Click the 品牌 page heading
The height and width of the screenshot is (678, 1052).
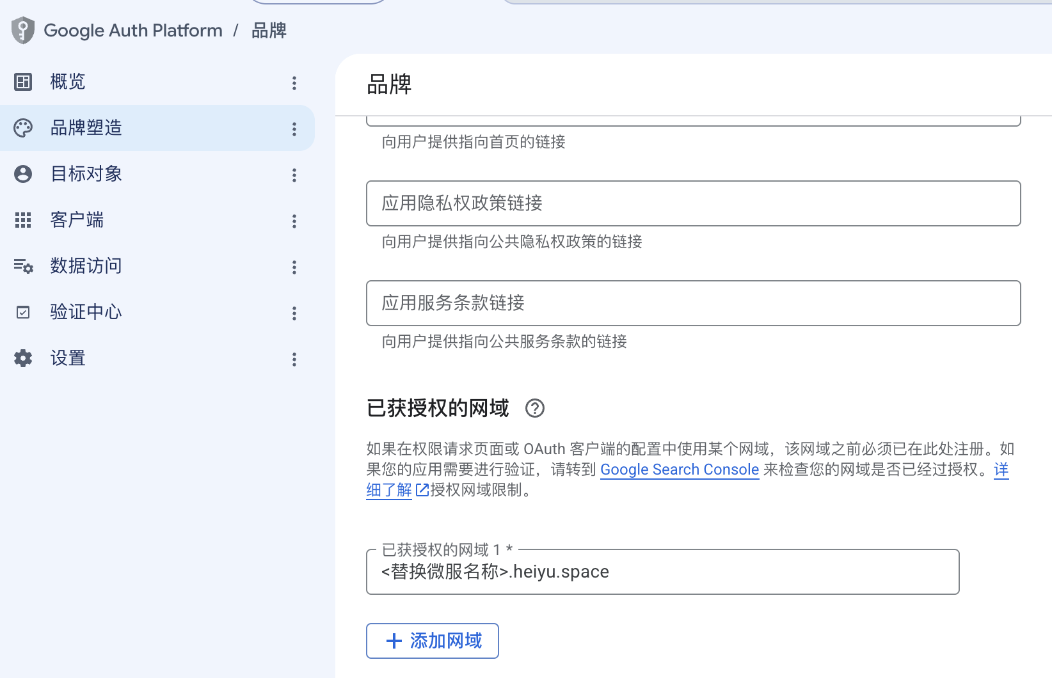click(x=389, y=84)
